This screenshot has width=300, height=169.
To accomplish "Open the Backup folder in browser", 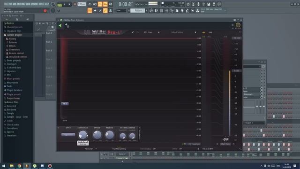I will point(10,23).
